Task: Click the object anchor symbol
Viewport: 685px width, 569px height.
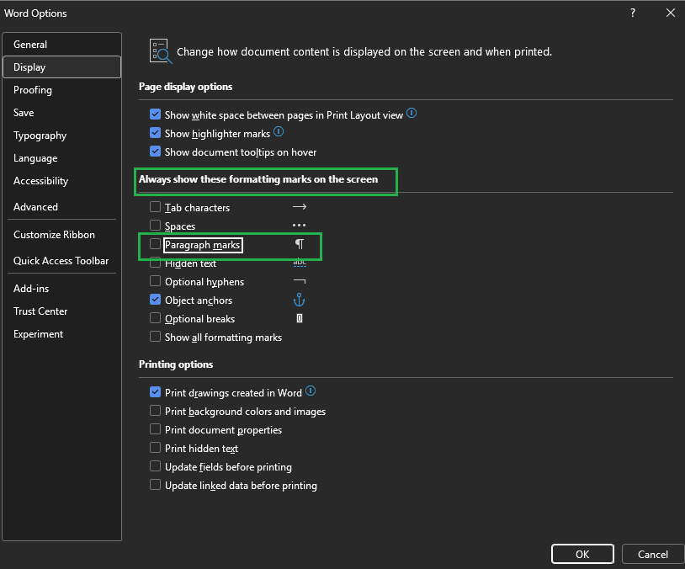Action: point(300,300)
